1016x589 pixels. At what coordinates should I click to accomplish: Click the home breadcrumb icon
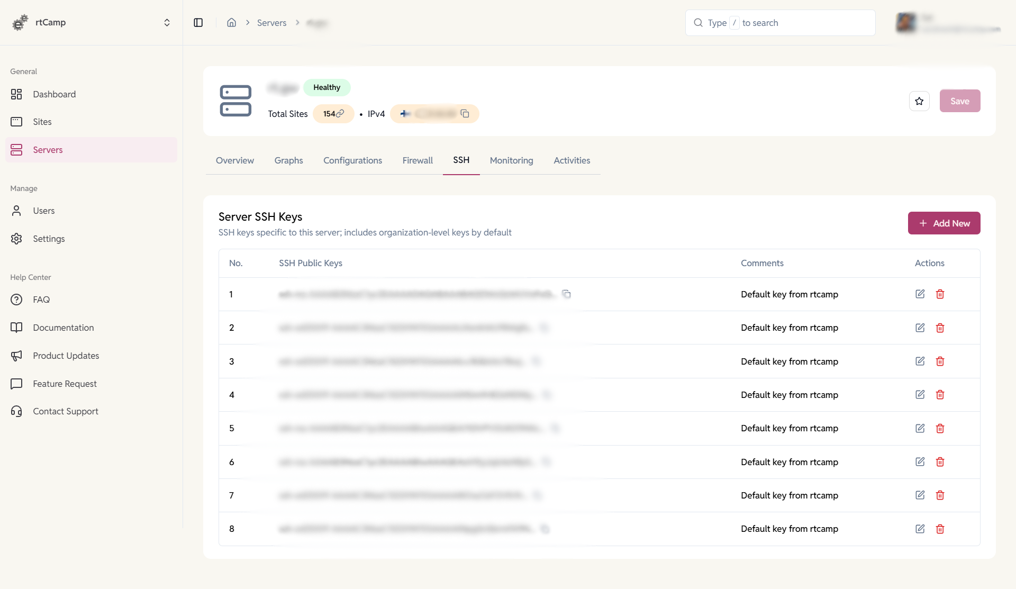click(x=231, y=23)
